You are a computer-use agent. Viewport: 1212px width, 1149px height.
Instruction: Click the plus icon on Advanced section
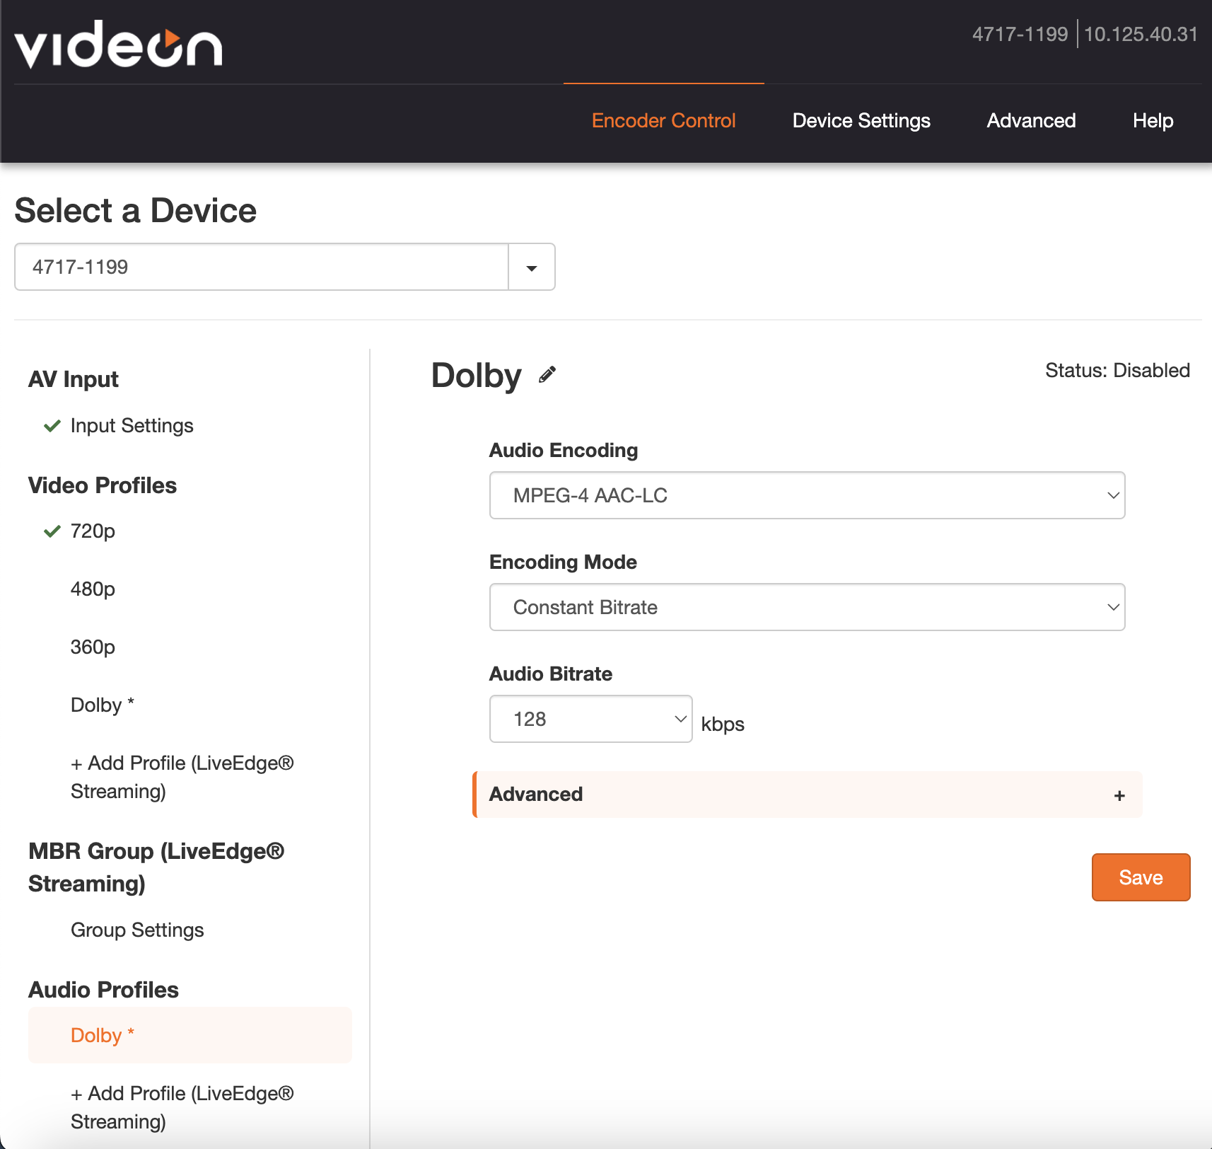tap(1119, 795)
